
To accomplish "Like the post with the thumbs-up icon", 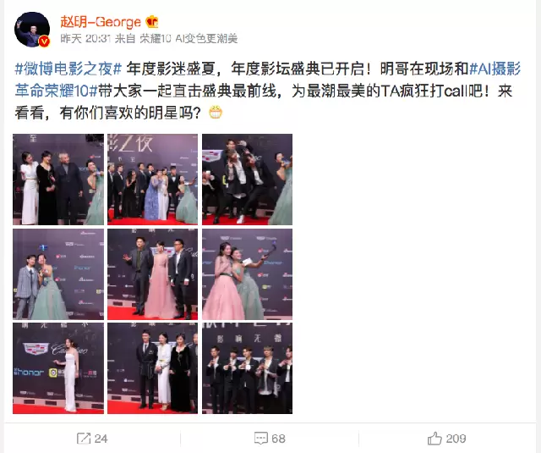I will point(434,438).
